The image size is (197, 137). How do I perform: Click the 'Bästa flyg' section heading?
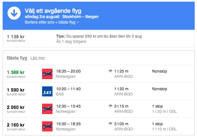pyautogui.click(x=17, y=58)
